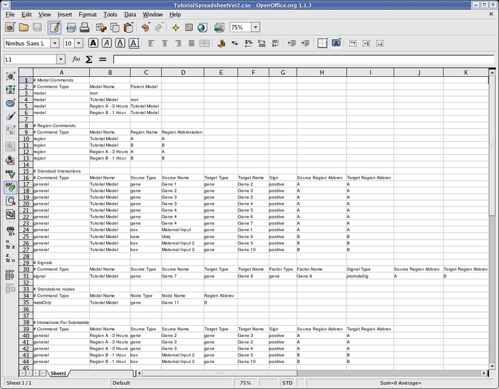
Task: Click the STD selection mode in status bar
Action: pos(287,383)
